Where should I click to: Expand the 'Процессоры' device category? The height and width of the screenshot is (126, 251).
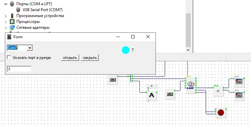coord(6,22)
